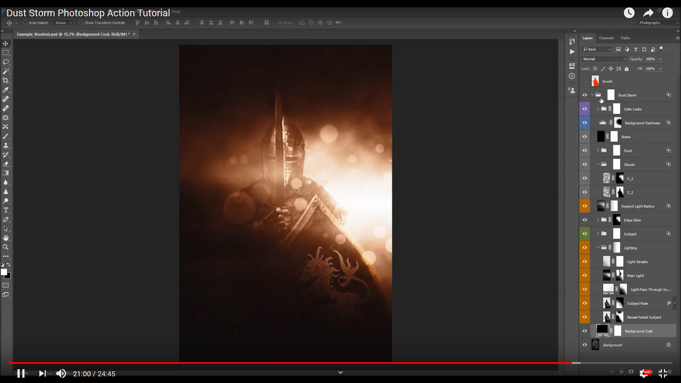681x383 pixels.
Task: Open the Normal blend mode dropdown
Action: tap(604, 59)
